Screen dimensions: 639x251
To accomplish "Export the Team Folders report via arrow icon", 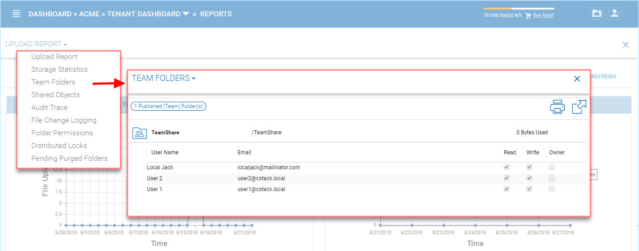I will (579, 107).
